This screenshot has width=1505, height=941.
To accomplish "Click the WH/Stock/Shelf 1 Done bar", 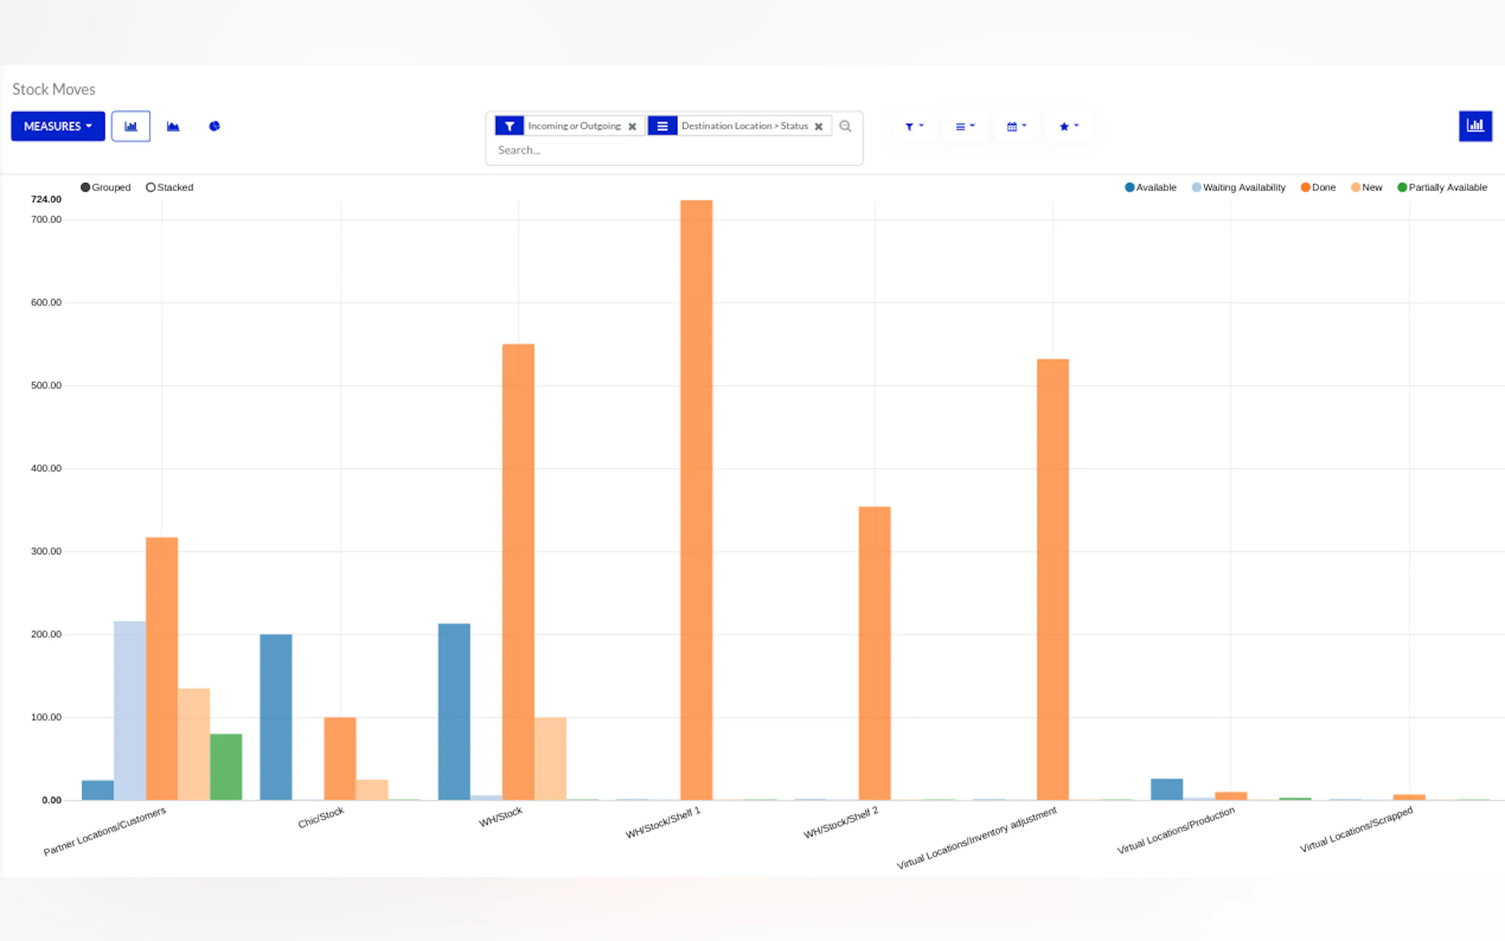I will [x=696, y=498].
